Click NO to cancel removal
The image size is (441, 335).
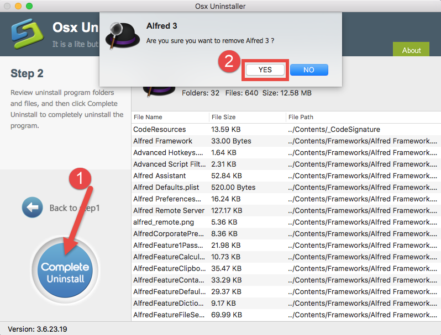pyautogui.click(x=309, y=70)
